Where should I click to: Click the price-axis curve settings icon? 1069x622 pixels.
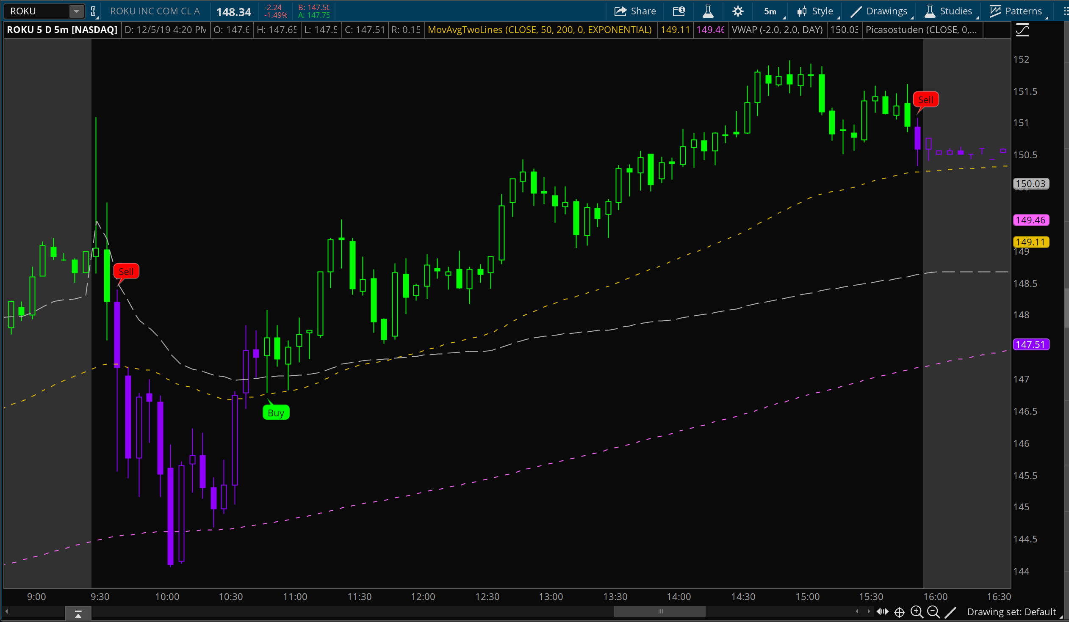(x=1022, y=30)
